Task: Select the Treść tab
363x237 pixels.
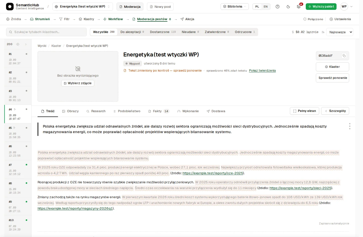Action: (48, 111)
